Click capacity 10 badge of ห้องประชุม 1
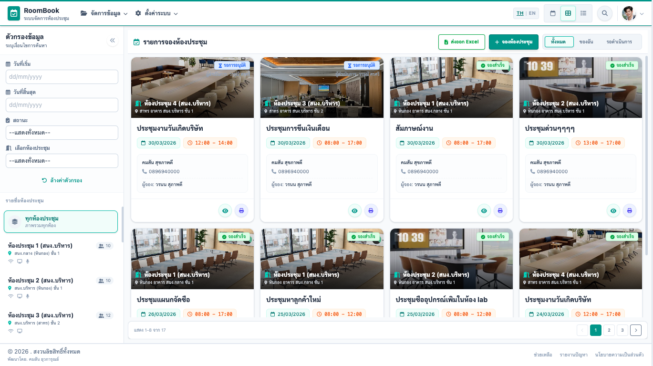The image size is (653, 366). click(x=104, y=246)
